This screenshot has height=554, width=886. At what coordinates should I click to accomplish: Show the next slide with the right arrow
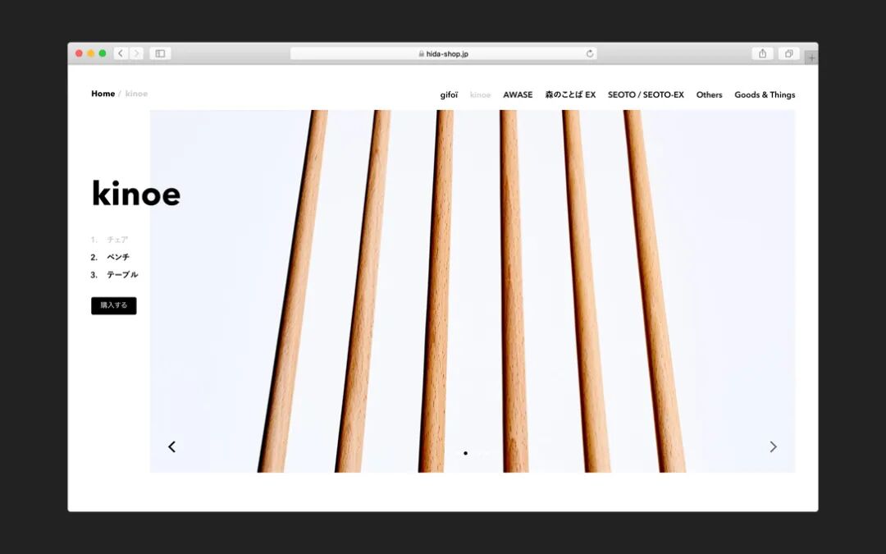773,446
